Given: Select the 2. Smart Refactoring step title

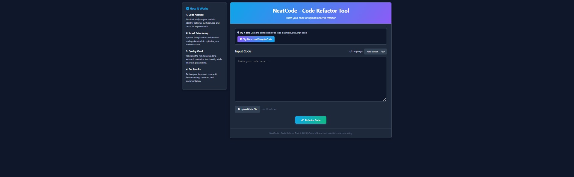Looking at the screenshot, I should tap(197, 33).
